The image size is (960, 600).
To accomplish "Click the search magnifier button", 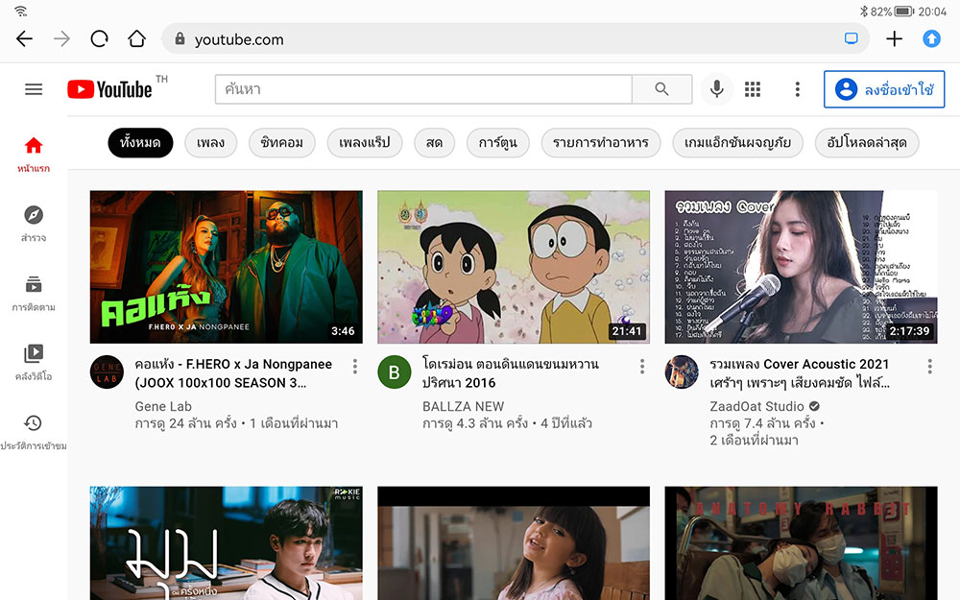I will tap(661, 89).
